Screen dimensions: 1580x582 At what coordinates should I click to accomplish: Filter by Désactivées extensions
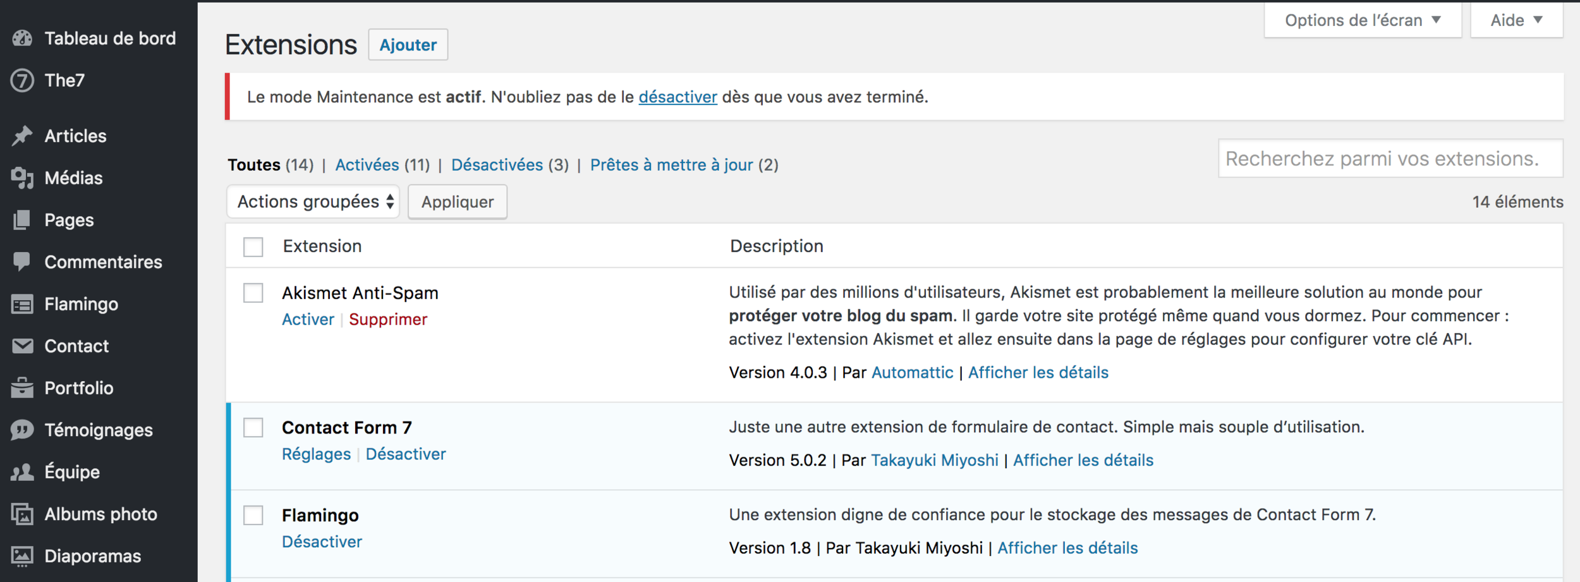click(x=497, y=165)
